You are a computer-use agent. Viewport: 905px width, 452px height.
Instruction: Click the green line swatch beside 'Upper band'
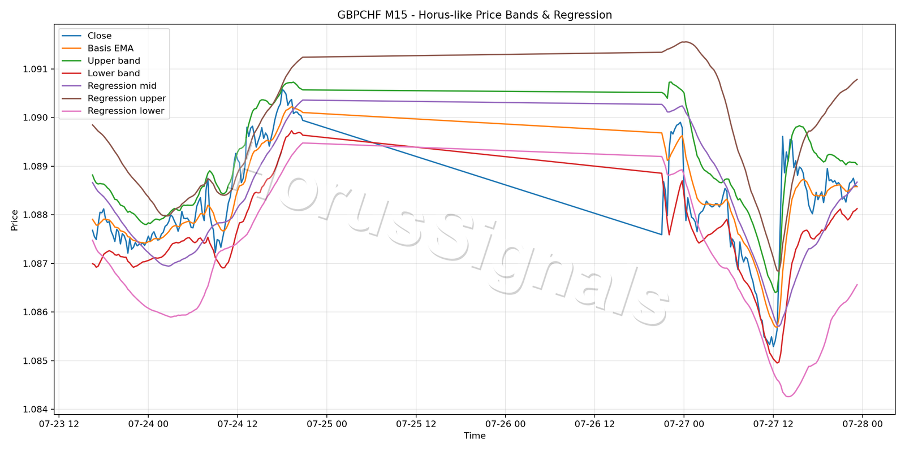pyautogui.click(x=72, y=61)
